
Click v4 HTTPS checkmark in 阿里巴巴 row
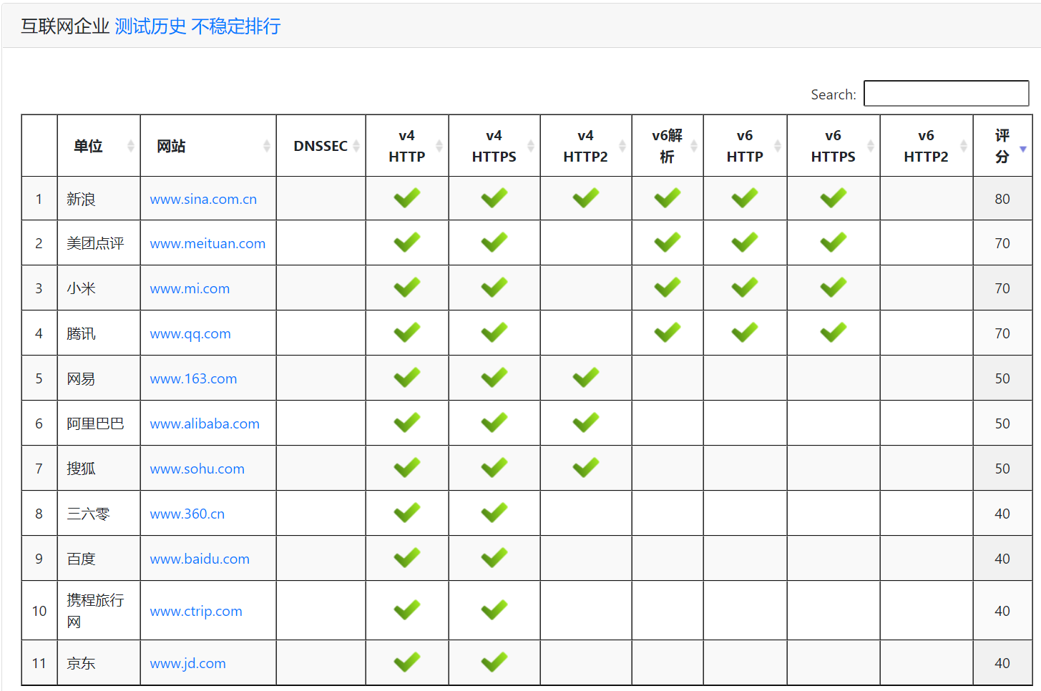494,423
